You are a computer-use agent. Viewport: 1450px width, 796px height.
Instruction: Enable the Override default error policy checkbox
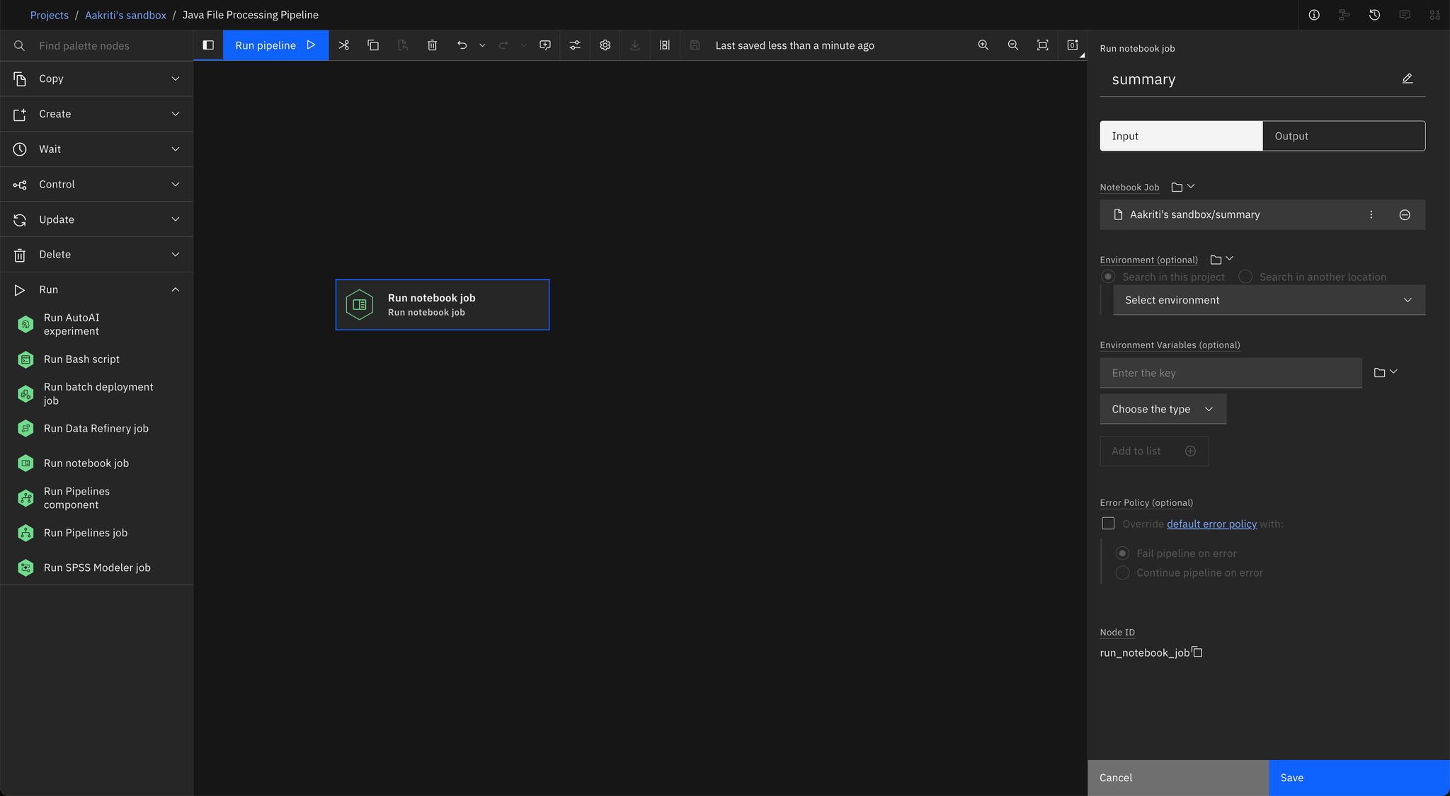tap(1109, 523)
